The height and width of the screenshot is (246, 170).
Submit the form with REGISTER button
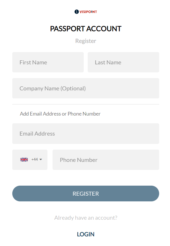86,194
